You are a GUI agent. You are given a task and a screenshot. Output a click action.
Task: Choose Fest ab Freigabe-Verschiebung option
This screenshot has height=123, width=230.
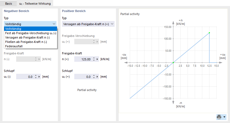pos(30,33)
